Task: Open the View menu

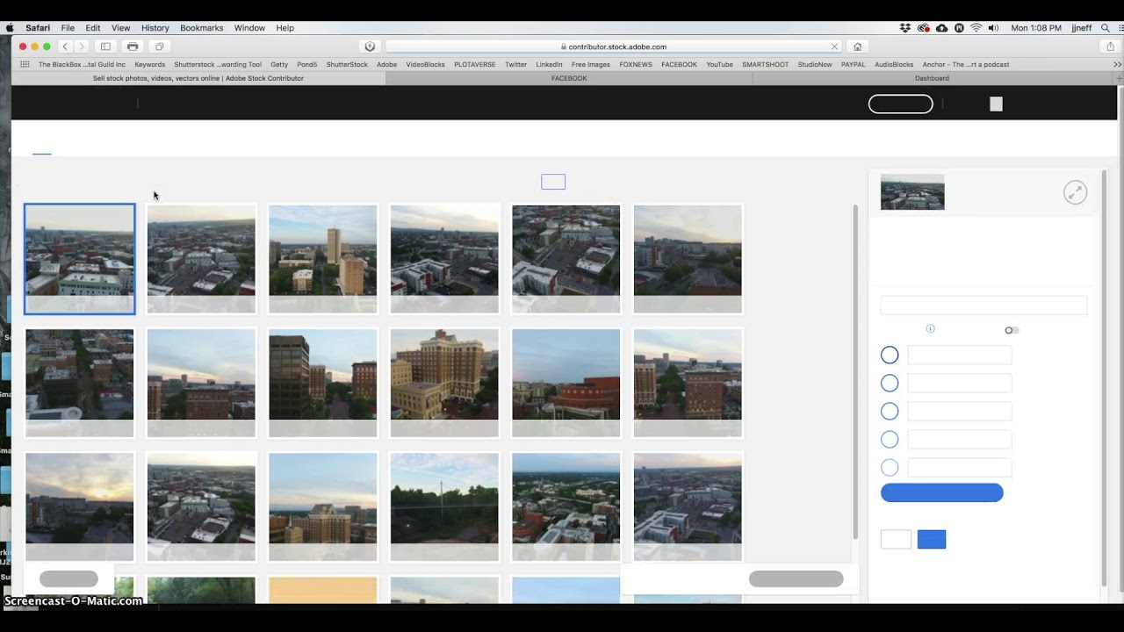Action: coord(121,28)
